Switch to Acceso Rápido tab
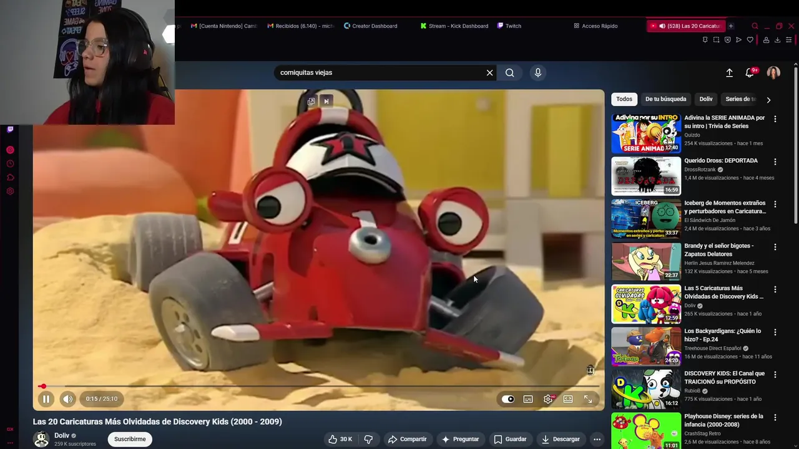The height and width of the screenshot is (449, 799). coord(596,26)
